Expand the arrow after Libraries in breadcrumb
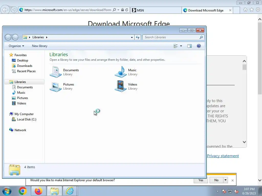The height and width of the screenshot is (196, 262). [47, 37]
